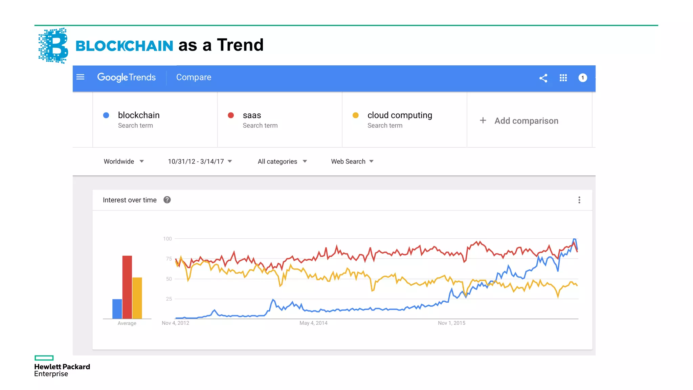Click the Add comparison button
The image size is (693, 390).
click(526, 121)
